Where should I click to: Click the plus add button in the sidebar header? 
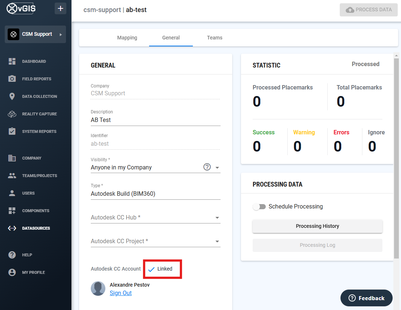click(x=61, y=8)
